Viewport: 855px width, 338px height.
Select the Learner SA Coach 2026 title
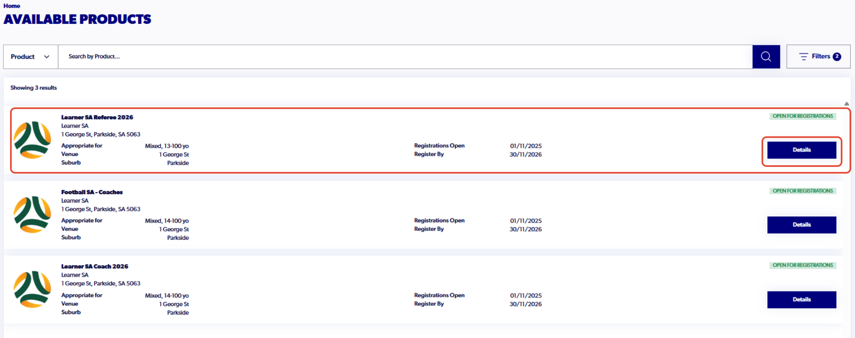point(95,266)
